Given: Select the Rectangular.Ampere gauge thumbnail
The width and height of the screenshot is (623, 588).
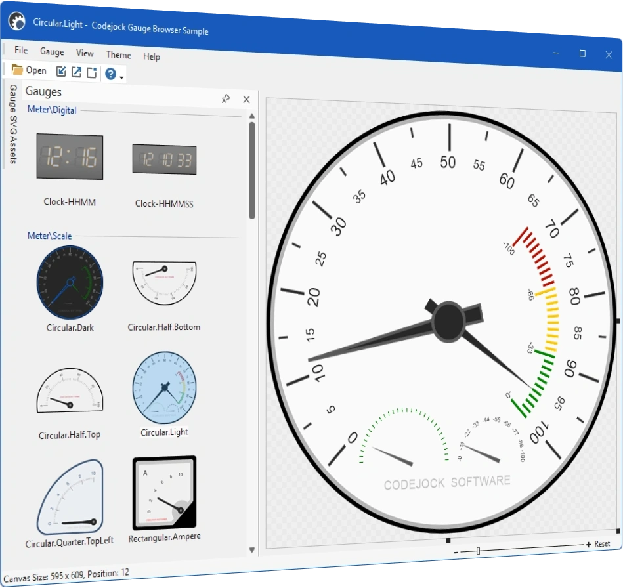Looking at the screenshot, I should [x=165, y=493].
